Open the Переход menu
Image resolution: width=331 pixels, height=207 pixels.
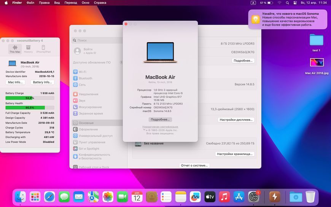[x=71, y=3]
